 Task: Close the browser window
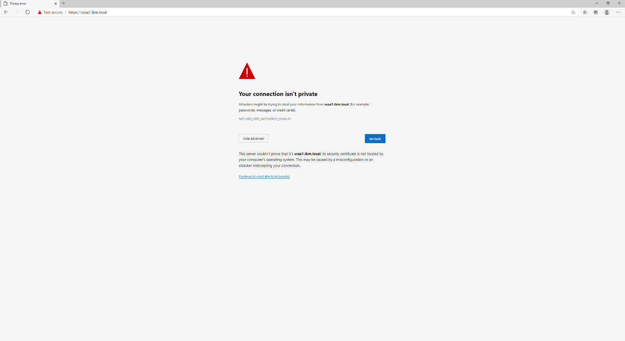tap(619, 3)
